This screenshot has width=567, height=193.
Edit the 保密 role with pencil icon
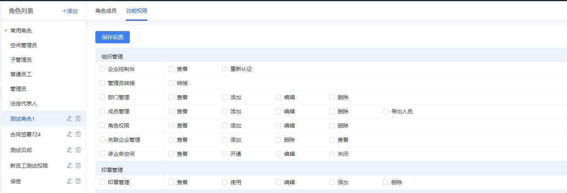click(x=69, y=182)
